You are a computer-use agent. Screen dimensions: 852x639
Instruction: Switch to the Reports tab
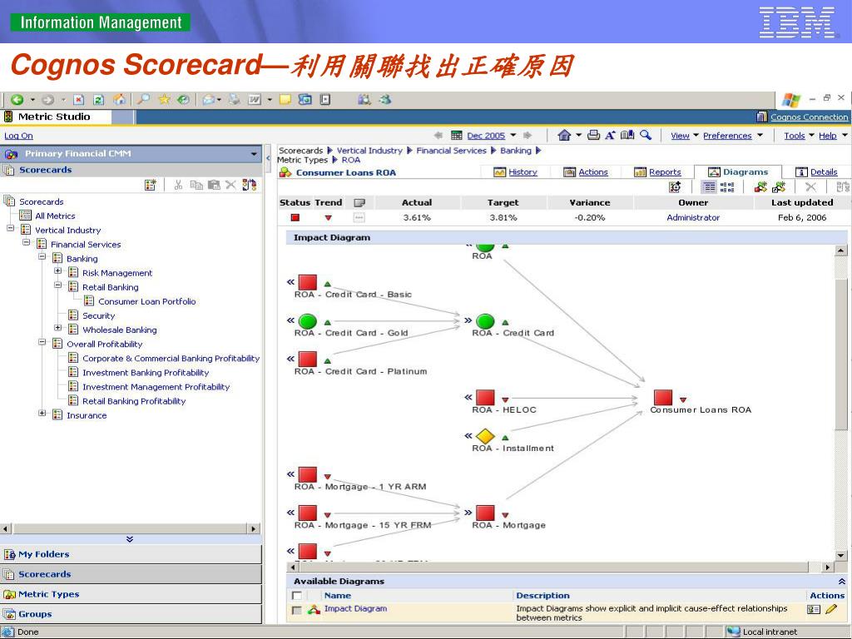click(x=665, y=172)
